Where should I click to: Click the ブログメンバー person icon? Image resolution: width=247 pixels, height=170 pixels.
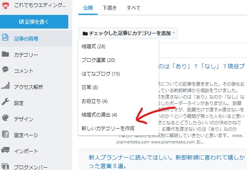click(5, 166)
